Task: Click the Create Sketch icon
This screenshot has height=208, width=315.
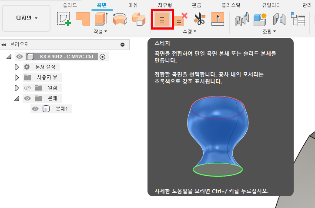Action: pyautogui.click(x=64, y=19)
